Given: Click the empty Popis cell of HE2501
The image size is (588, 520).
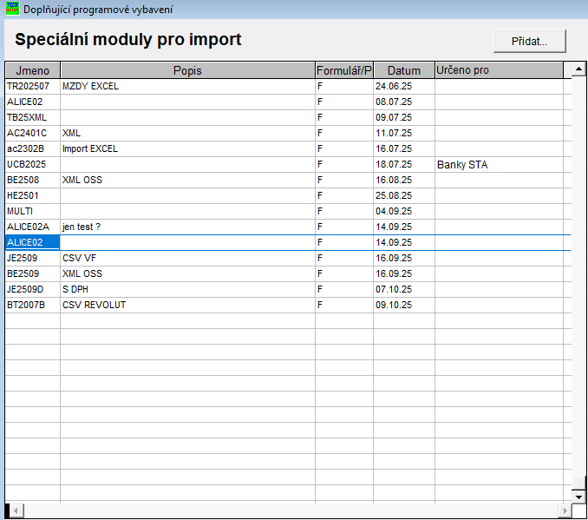Looking at the screenshot, I should coord(187,196).
